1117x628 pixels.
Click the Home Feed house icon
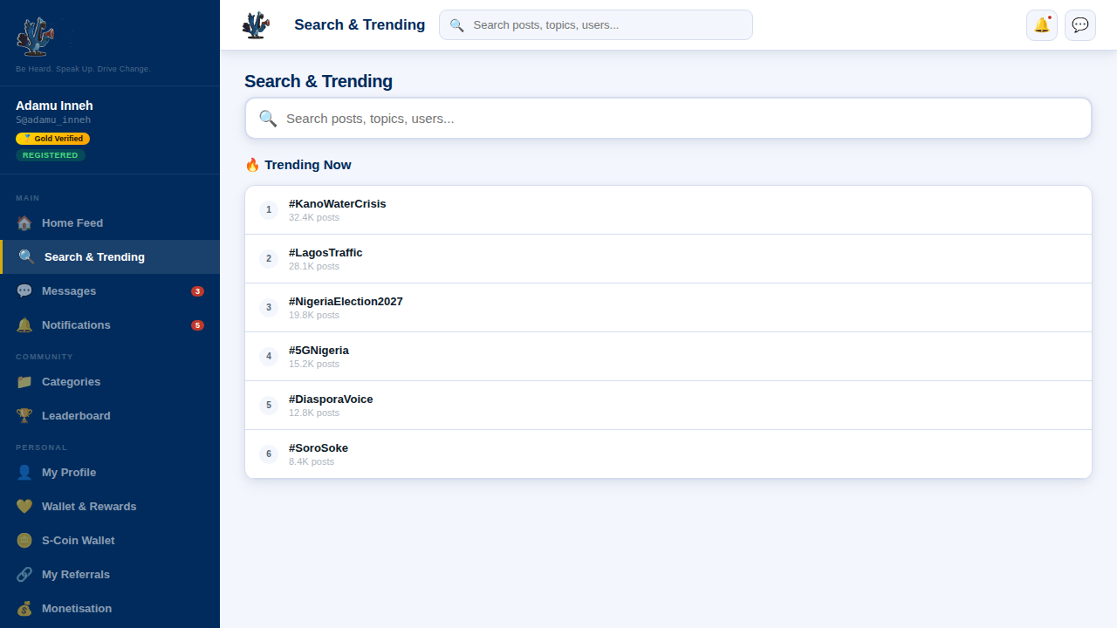tap(24, 223)
